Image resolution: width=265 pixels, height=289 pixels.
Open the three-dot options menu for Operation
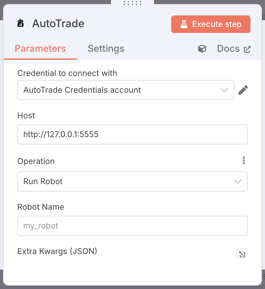[x=244, y=161]
